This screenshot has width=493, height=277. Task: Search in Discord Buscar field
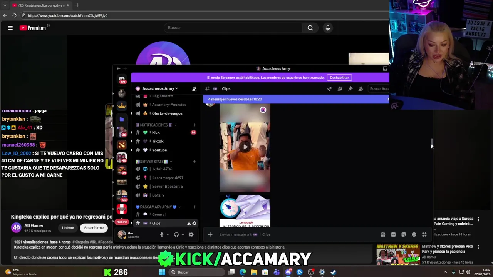coord(379,88)
